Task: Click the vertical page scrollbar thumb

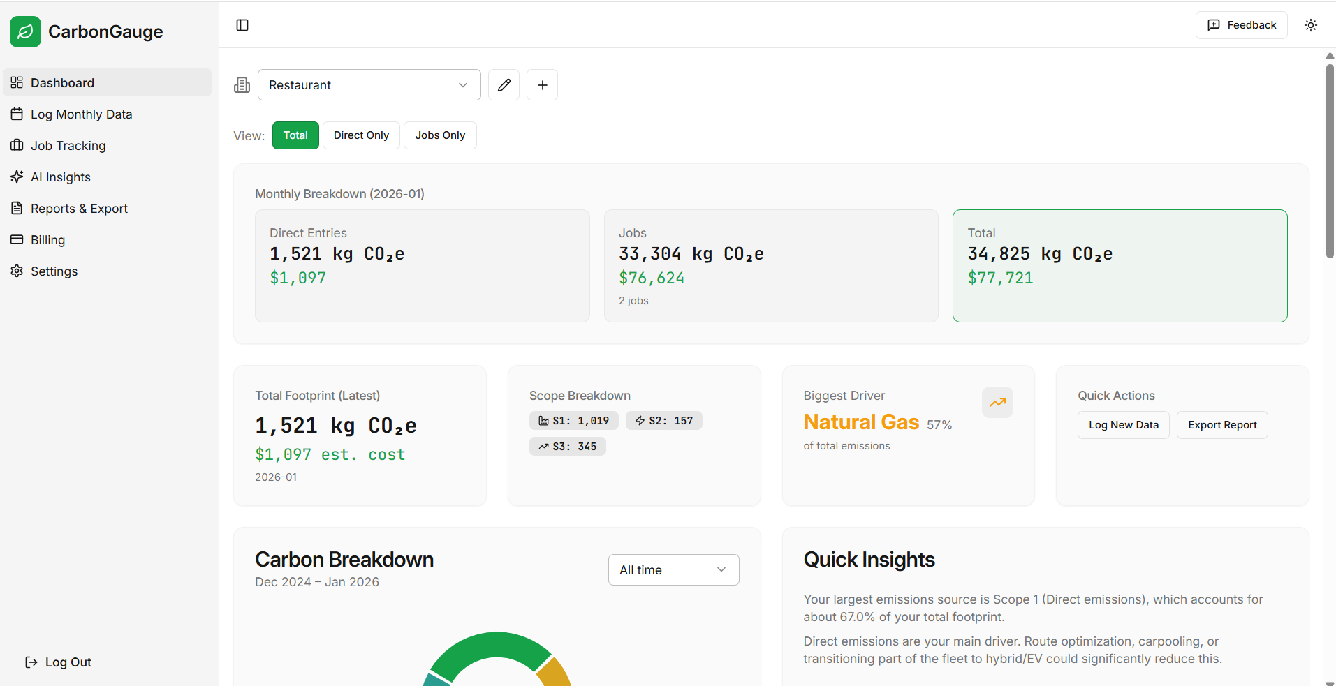Action: point(1330,161)
